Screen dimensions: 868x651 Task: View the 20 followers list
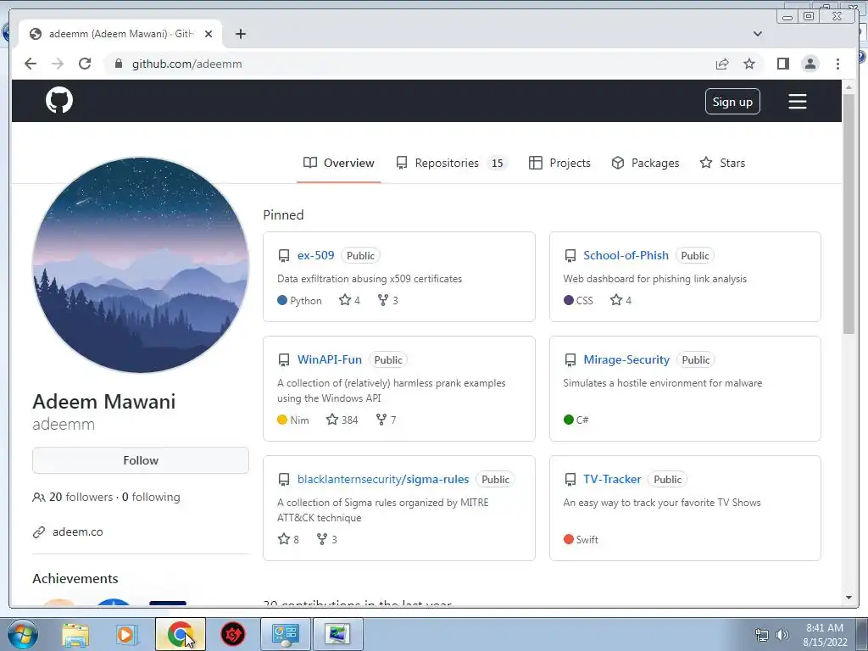[x=81, y=497]
